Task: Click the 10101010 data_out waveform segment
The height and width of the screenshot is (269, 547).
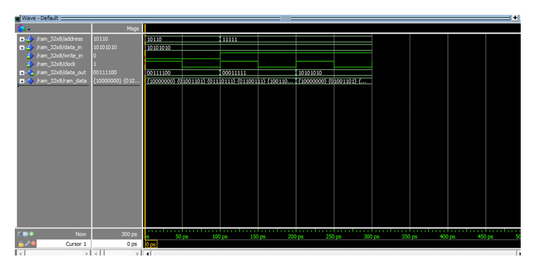Action: [334, 73]
